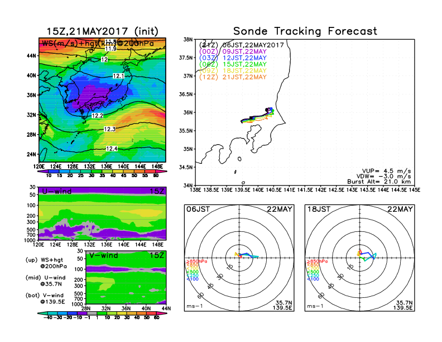Click the wind trace in the 18JST hodograph
442x342 pixels.
pos(367,255)
